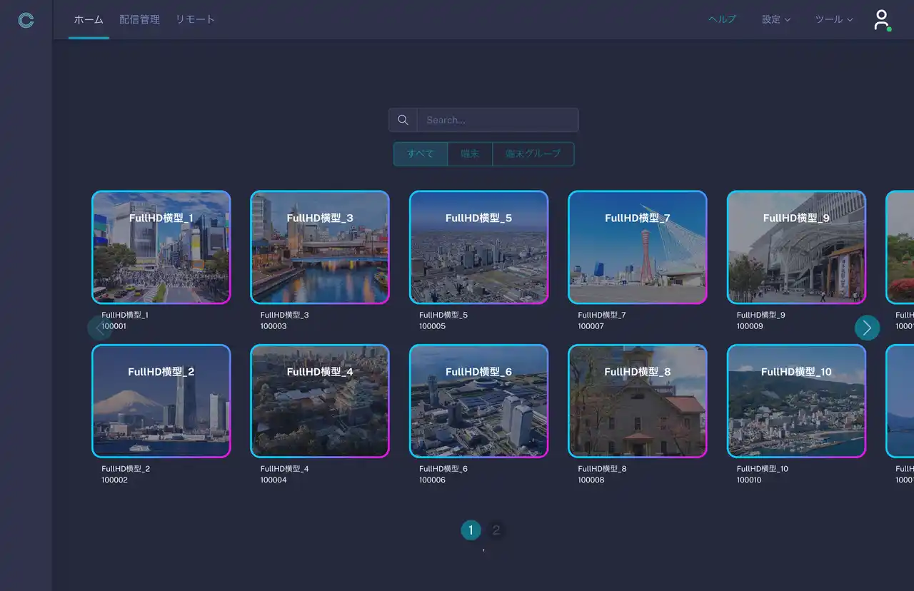Go to page 2
Screen dimensions: 914x591
click(x=496, y=530)
